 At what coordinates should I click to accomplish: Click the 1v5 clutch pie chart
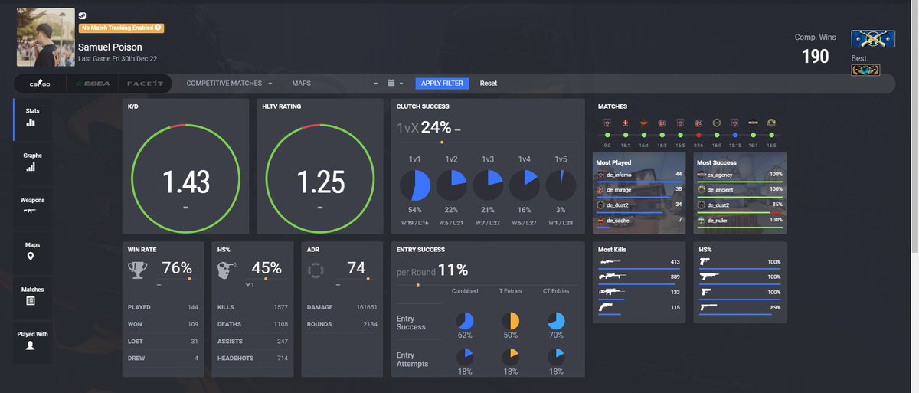[561, 185]
